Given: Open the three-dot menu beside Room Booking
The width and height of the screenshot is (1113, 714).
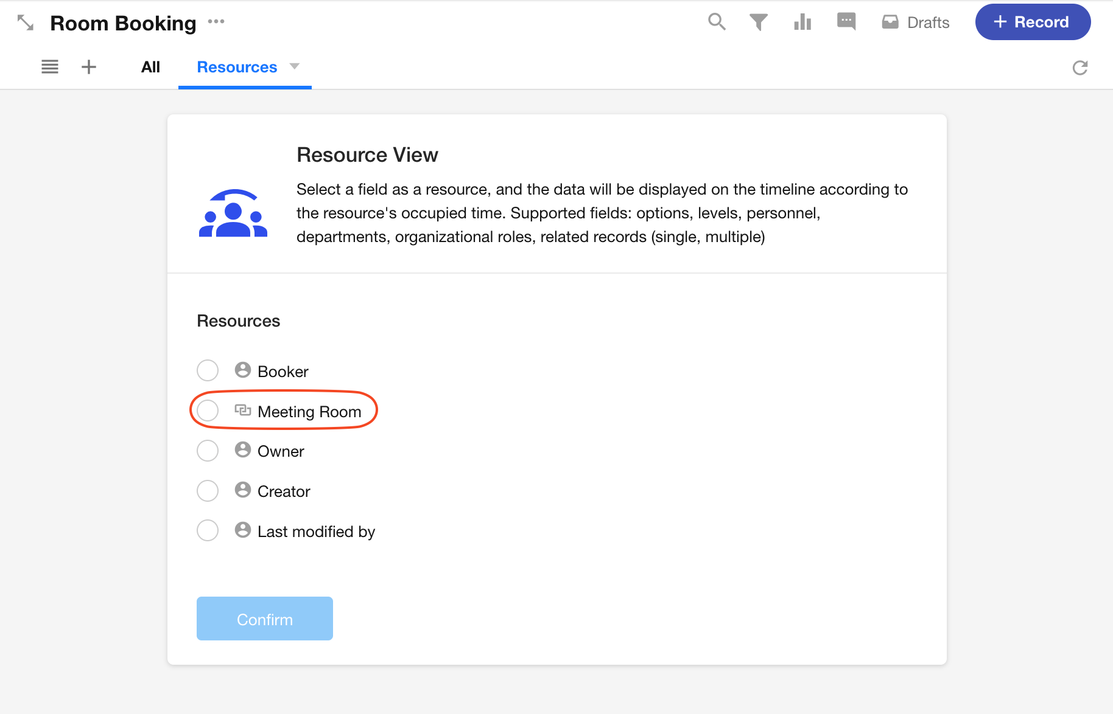Looking at the screenshot, I should click(x=216, y=22).
